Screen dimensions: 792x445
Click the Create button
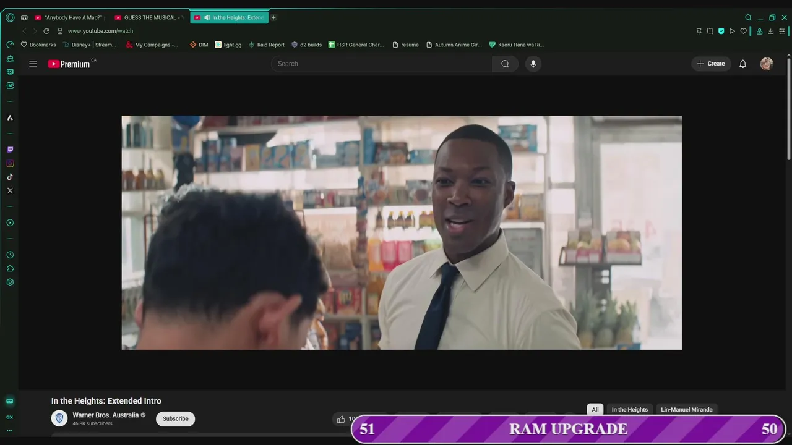[x=711, y=64]
